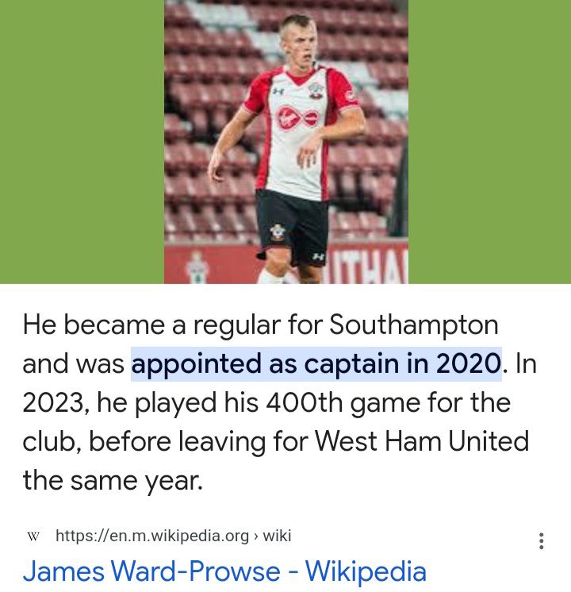Viewport: 571px width, 592px height.
Task: Click the en.m.wikipedia.org URL text
Action: (152, 536)
